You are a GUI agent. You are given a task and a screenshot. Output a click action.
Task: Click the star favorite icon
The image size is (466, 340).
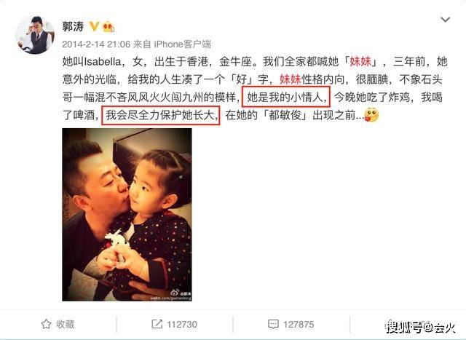[x=46, y=324]
